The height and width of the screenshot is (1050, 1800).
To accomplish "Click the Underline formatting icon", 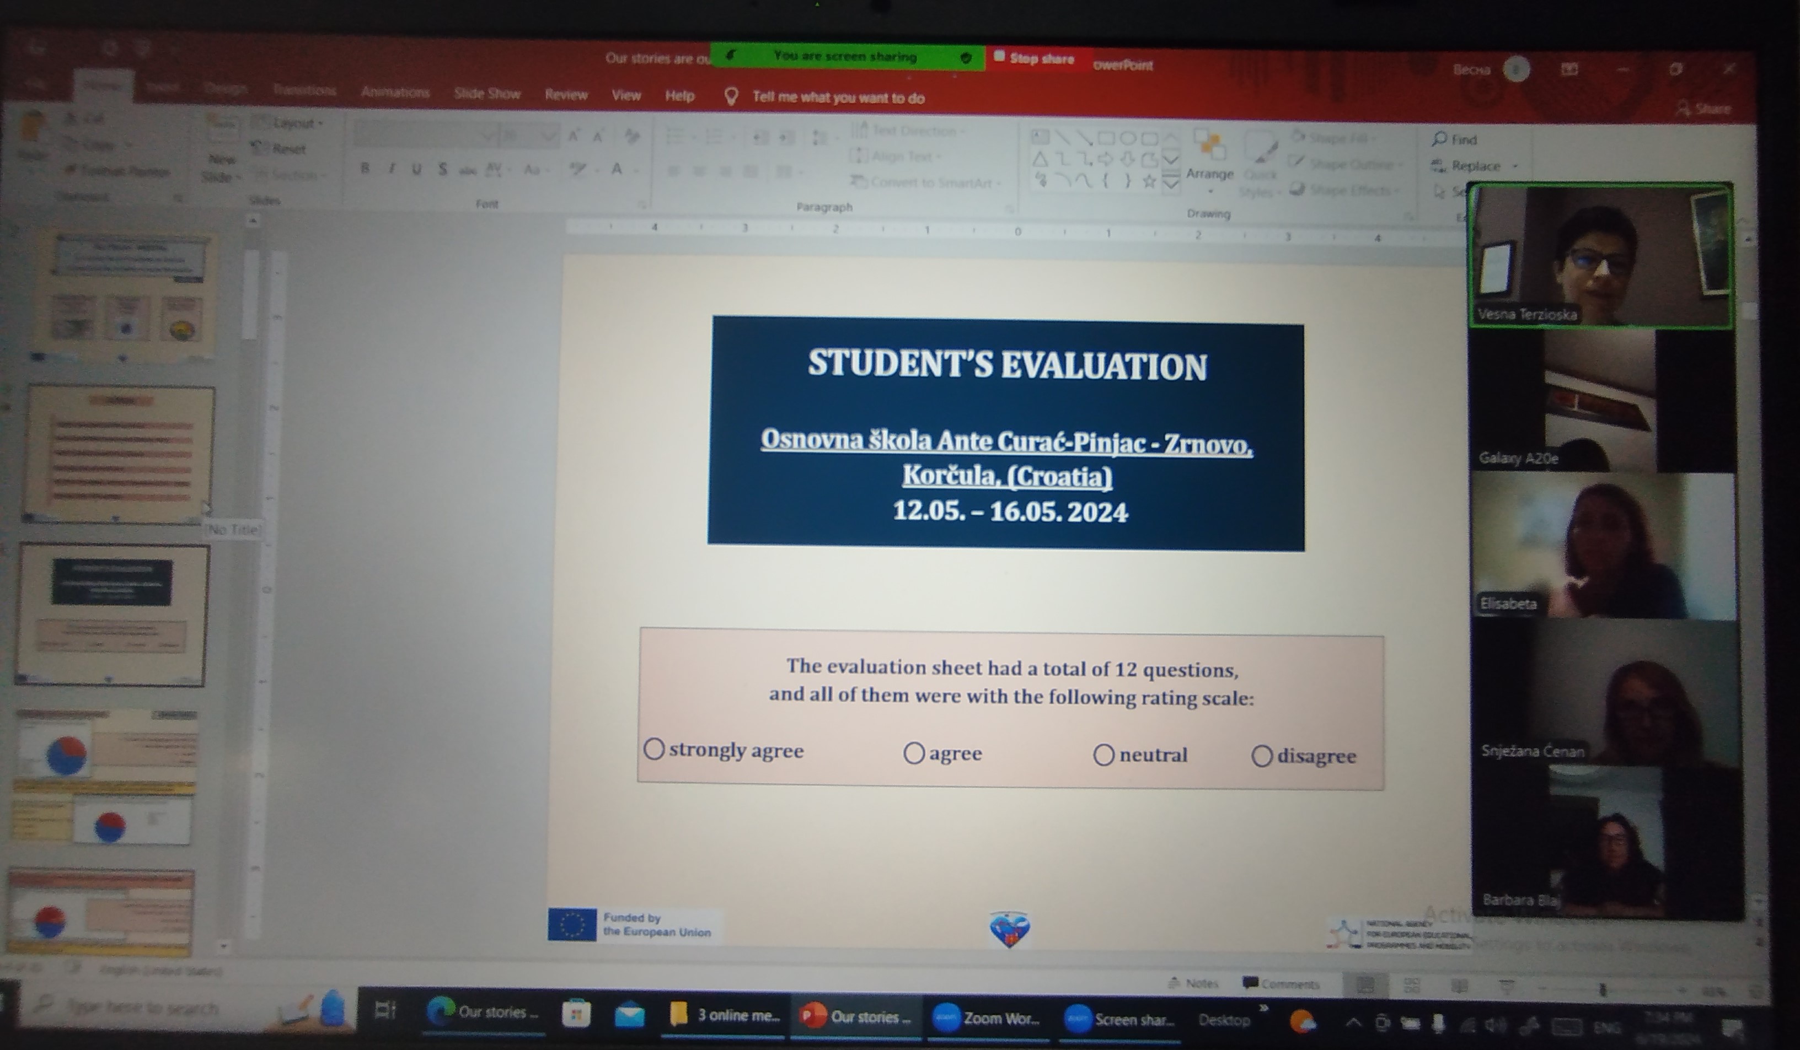I will (416, 169).
